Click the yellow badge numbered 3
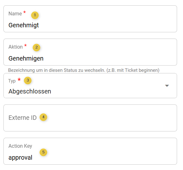The image size is (183, 170). [28, 80]
